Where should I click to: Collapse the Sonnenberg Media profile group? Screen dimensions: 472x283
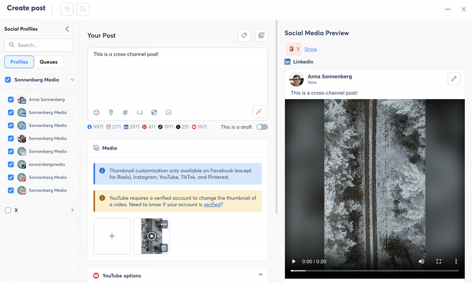[x=72, y=80]
